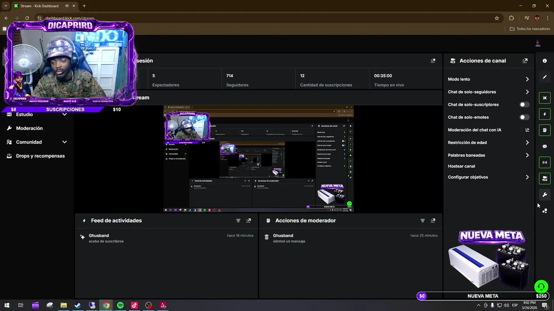Show hidden system tray icons
The image size is (554, 311).
(478, 305)
